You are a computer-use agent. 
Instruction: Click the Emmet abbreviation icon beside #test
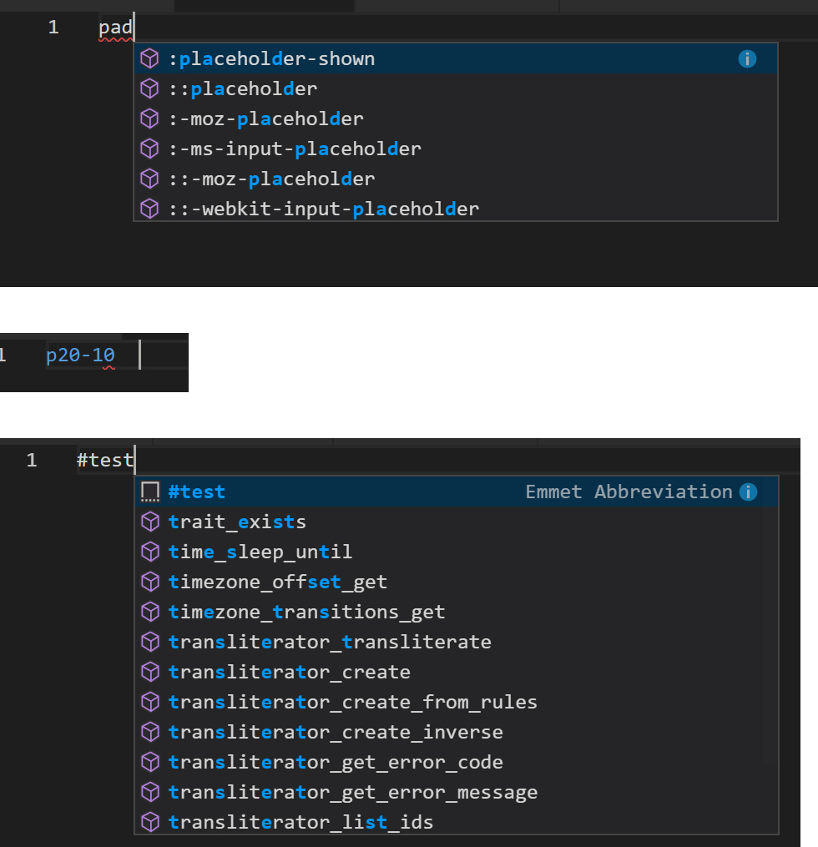149,491
